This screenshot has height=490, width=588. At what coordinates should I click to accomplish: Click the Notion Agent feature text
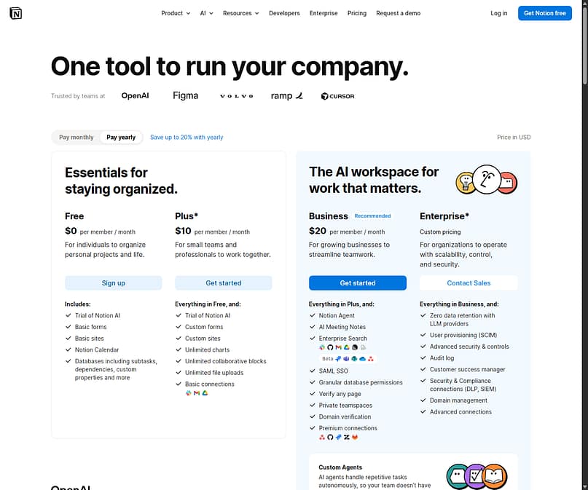click(337, 315)
